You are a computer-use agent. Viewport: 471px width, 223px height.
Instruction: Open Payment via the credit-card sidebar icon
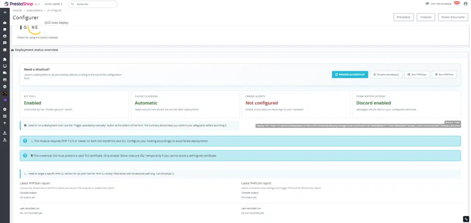5,80
